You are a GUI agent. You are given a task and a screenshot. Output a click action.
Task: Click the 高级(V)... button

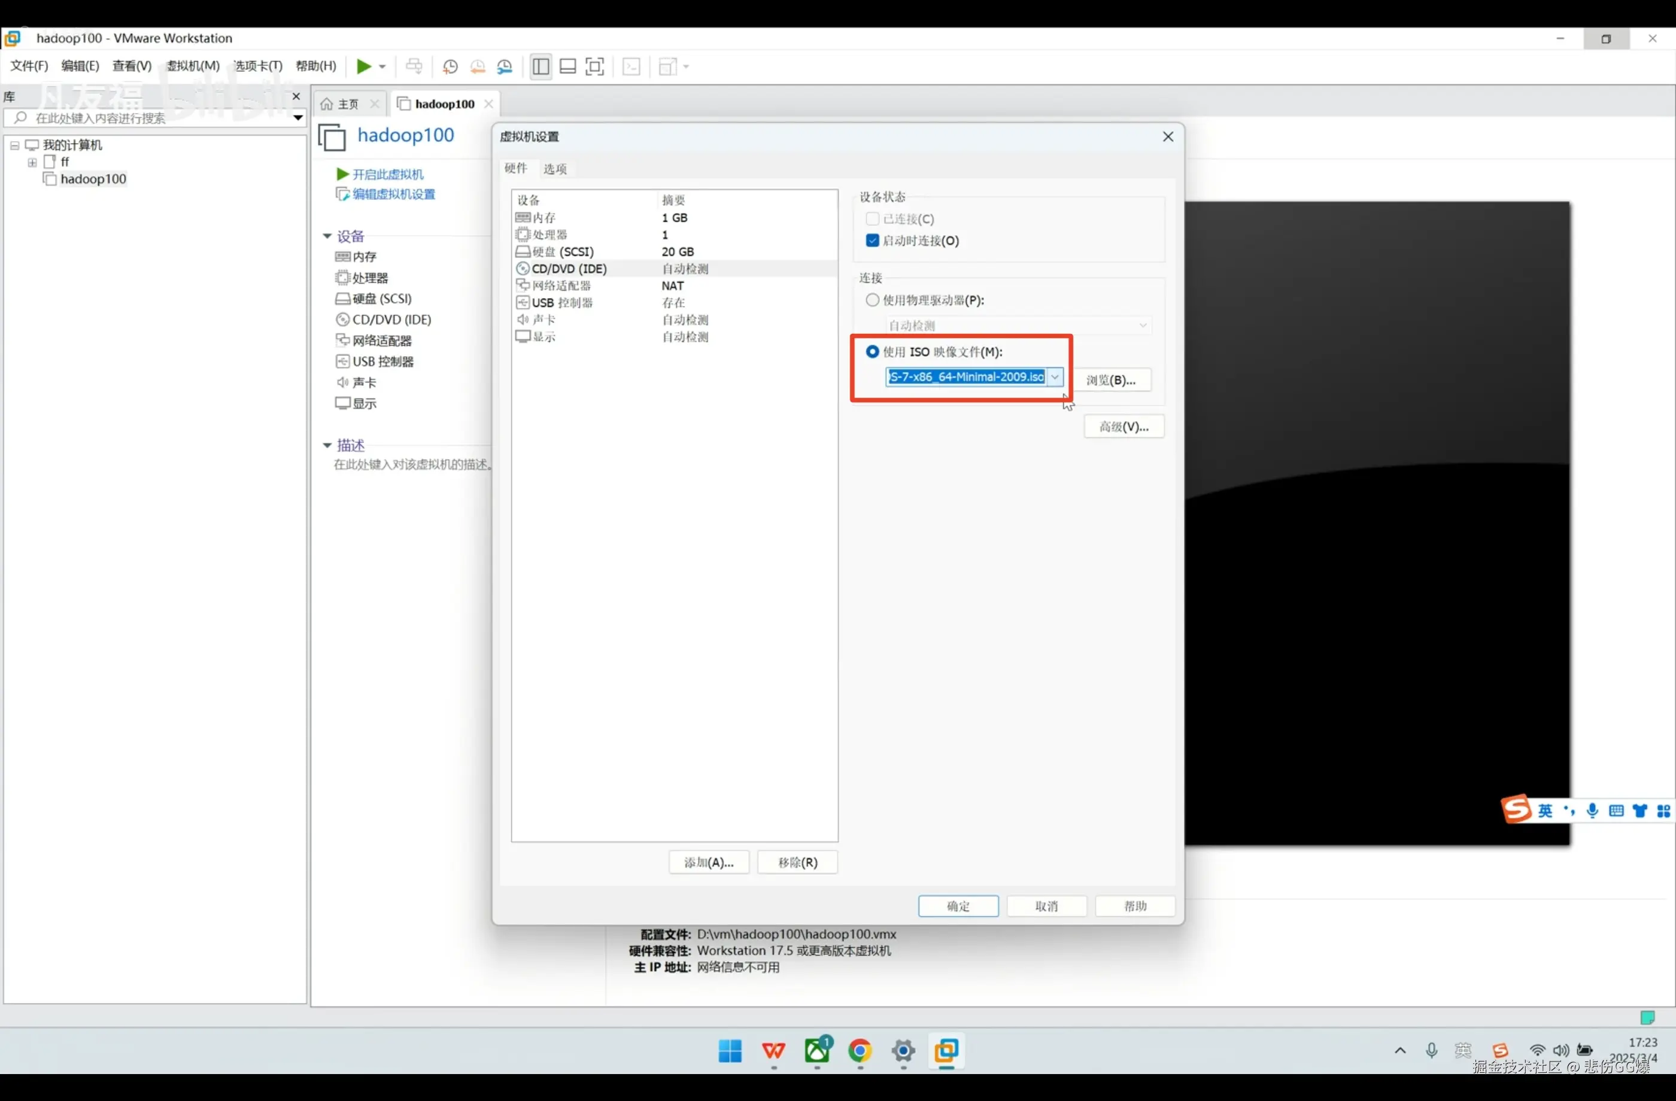point(1124,427)
